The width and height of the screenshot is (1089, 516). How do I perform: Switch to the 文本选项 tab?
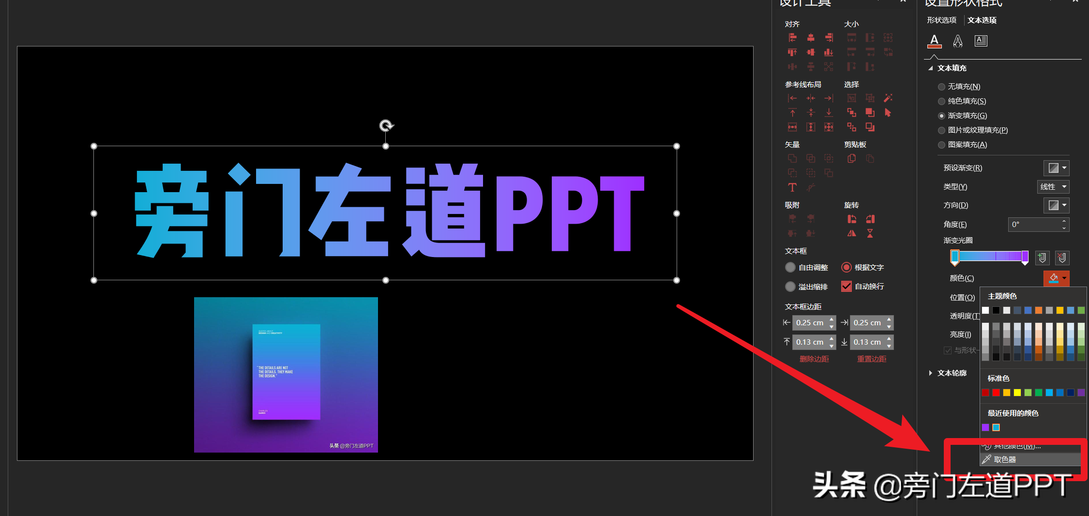tap(982, 20)
